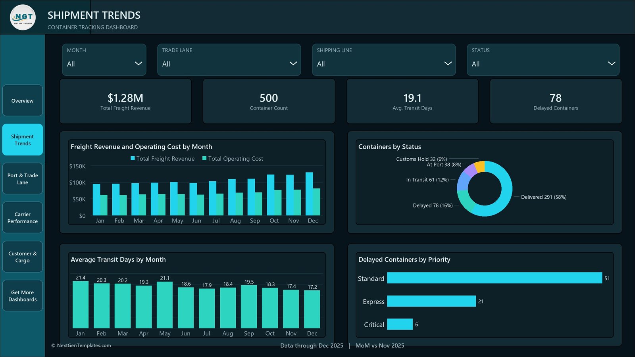
Task: Select the In Transit donut segment
Action: tap(463, 181)
